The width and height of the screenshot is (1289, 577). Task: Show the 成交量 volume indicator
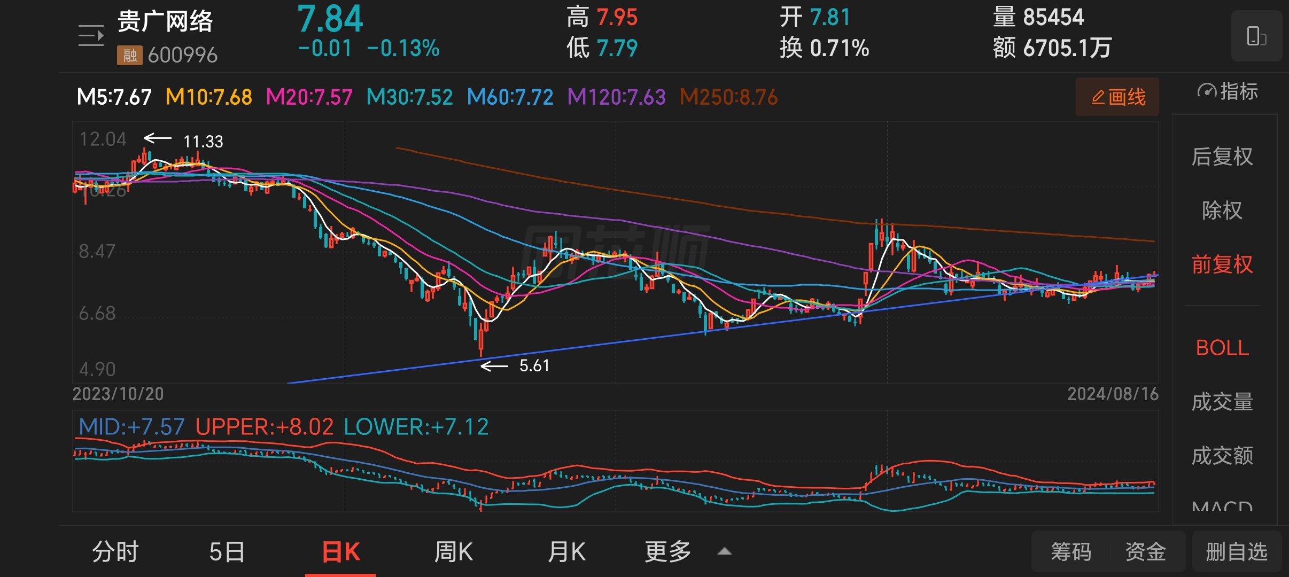coord(1222,402)
